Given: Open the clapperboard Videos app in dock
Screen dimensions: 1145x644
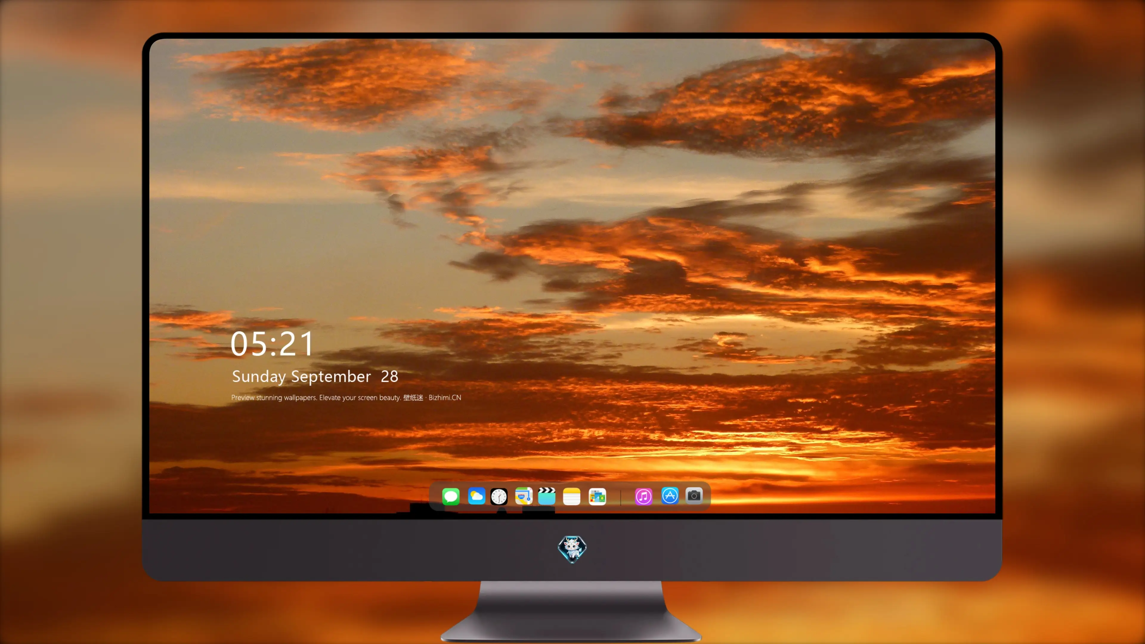Looking at the screenshot, I should pyautogui.click(x=547, y=496).
